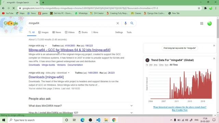Open Visual Studio Code from taskbar
The image size is (219, 123).
[98, 120]
